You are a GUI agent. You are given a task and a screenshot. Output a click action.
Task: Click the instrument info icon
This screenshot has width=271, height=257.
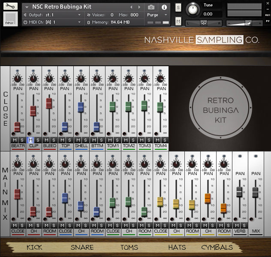tap(164, 7)
